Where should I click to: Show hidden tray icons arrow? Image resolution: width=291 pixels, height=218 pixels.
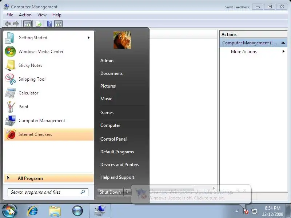coord(236,211)
